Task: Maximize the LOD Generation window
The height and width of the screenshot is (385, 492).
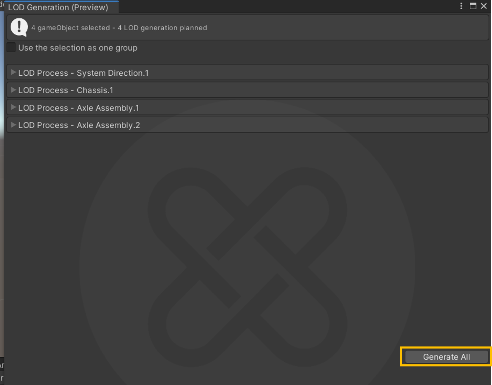Action: click(473, 6)
